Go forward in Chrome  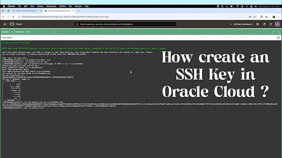coord(8,17)
